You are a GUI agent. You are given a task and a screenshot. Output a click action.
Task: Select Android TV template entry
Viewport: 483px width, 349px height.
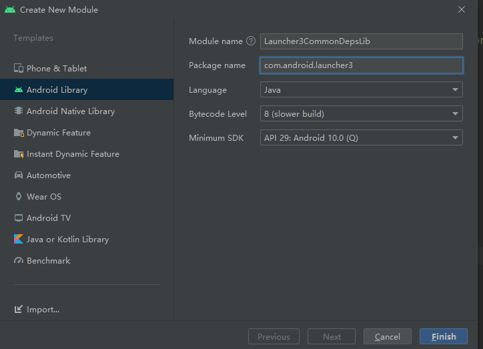(x=87, y=218)
